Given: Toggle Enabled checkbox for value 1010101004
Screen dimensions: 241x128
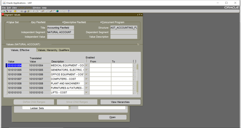Looking at the screenshot, I should click(86, 65).
